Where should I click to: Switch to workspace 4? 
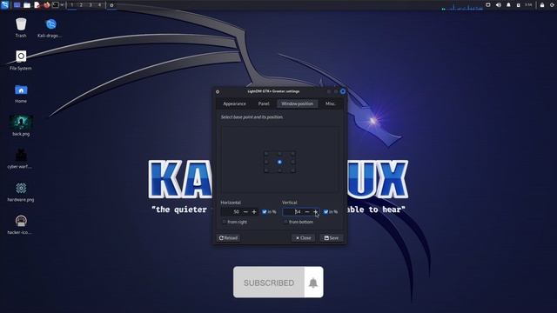pyautogui.click(x=99, y=5)
